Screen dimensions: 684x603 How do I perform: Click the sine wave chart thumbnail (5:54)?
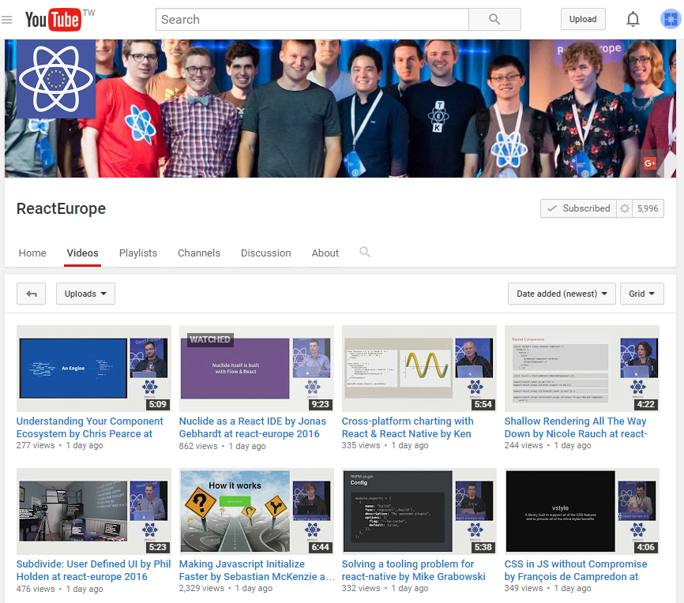pyautogui.click(x=419, y=369)
